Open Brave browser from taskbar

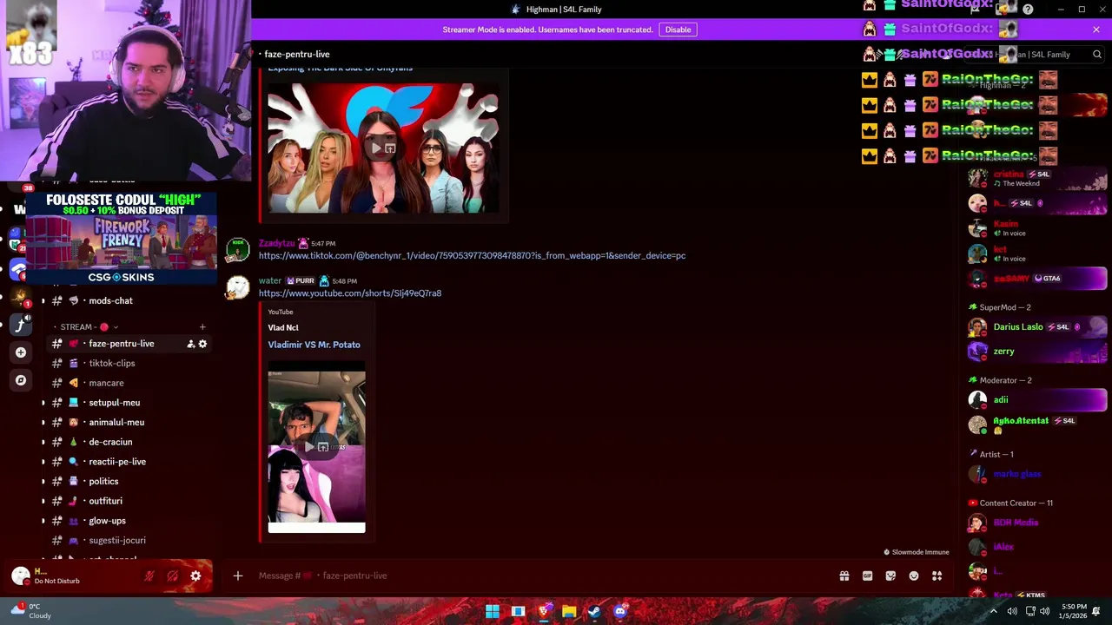[544, 611]
